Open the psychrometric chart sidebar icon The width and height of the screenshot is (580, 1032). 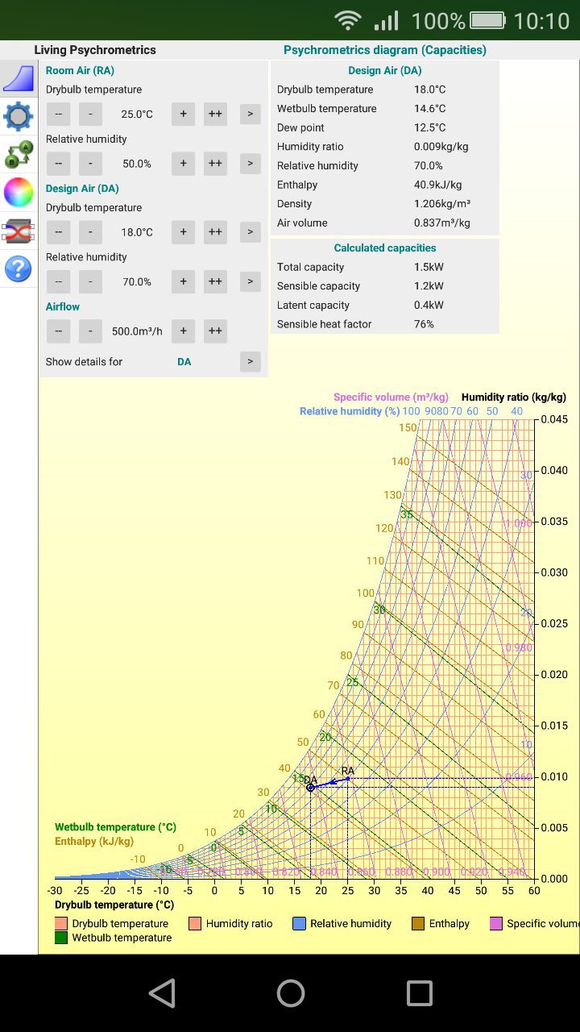coord(19,78)
